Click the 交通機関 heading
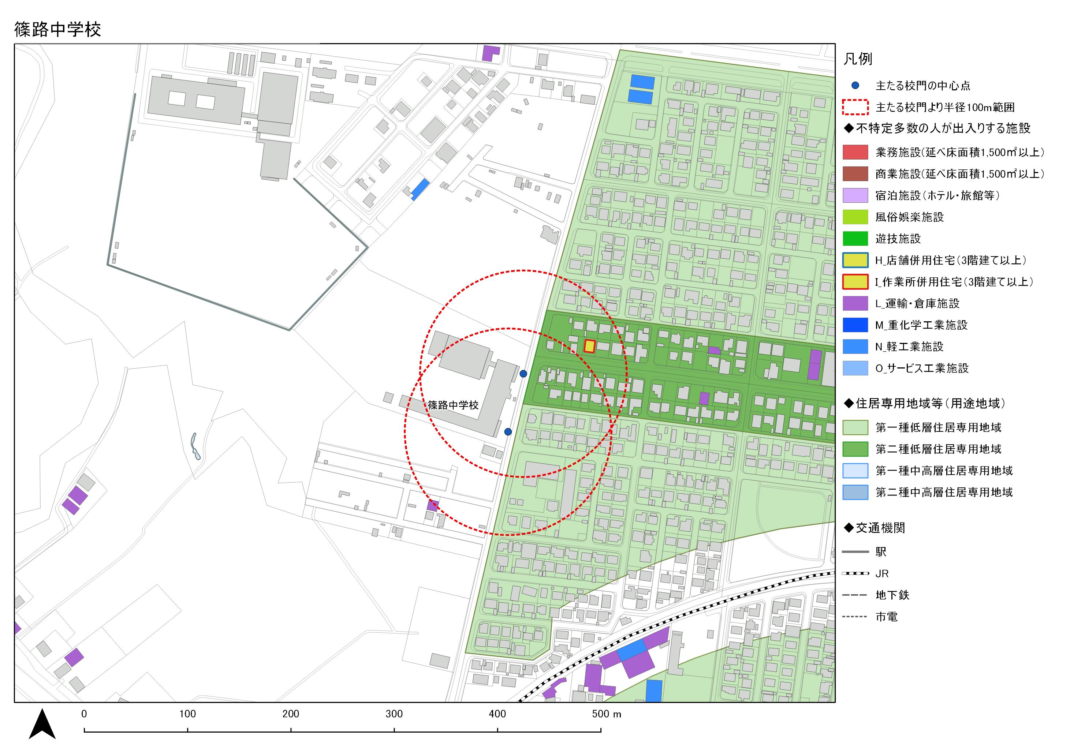The image size is (1070, 756). (x=874, y=528)
